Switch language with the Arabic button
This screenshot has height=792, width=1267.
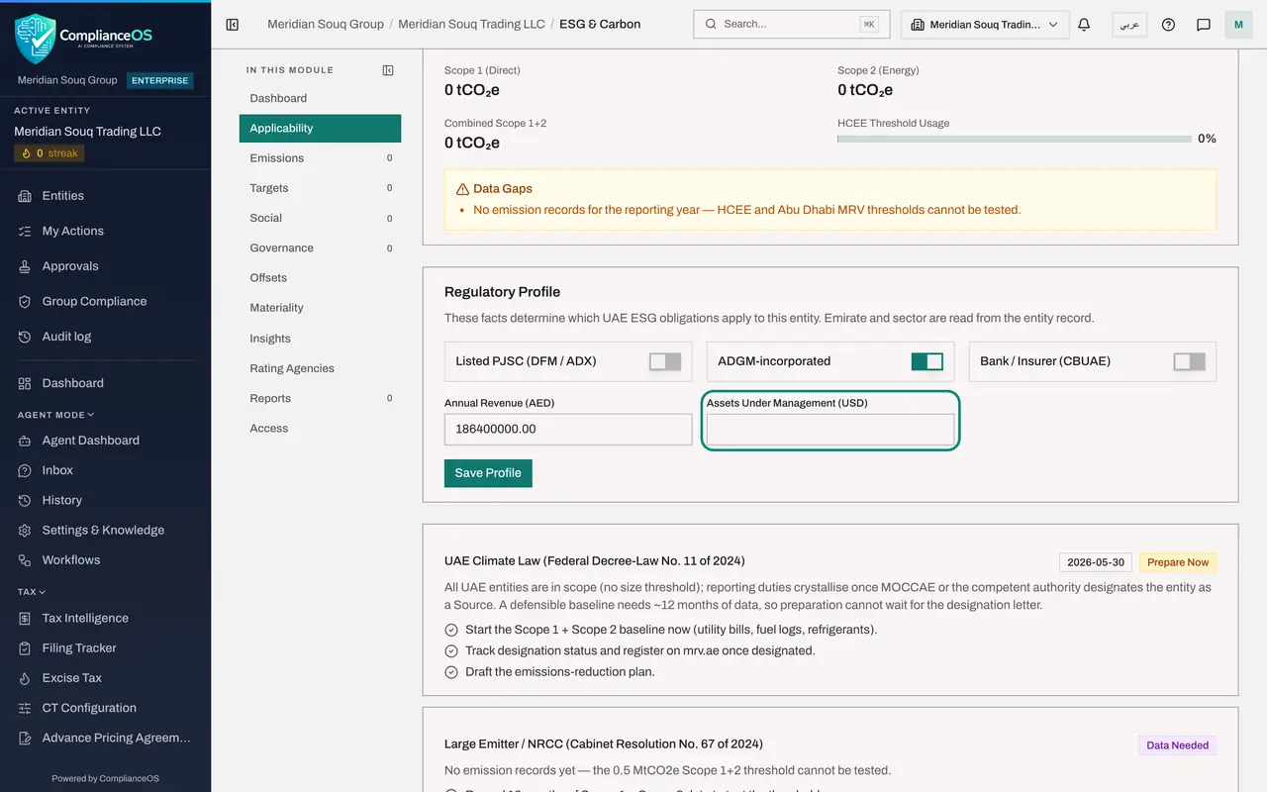point(1129,25)
